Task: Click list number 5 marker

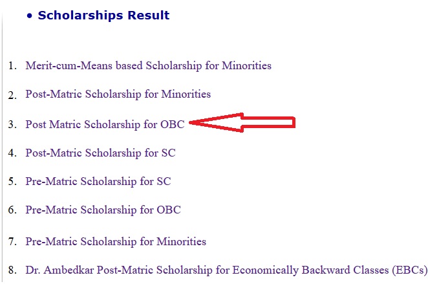Action: [12, 182]
